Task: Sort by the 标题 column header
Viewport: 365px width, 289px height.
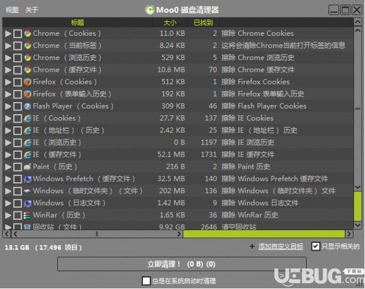Action: [77, 22]
